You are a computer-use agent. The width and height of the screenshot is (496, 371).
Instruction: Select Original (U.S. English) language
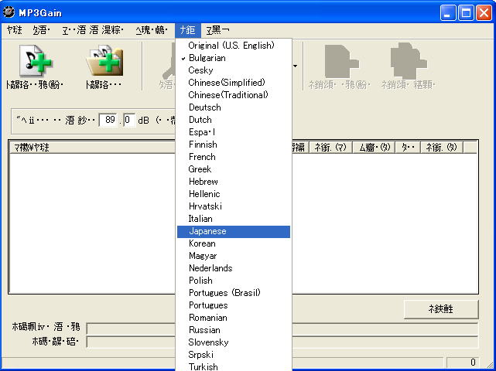pyautogui.click(x=234, y=46)
